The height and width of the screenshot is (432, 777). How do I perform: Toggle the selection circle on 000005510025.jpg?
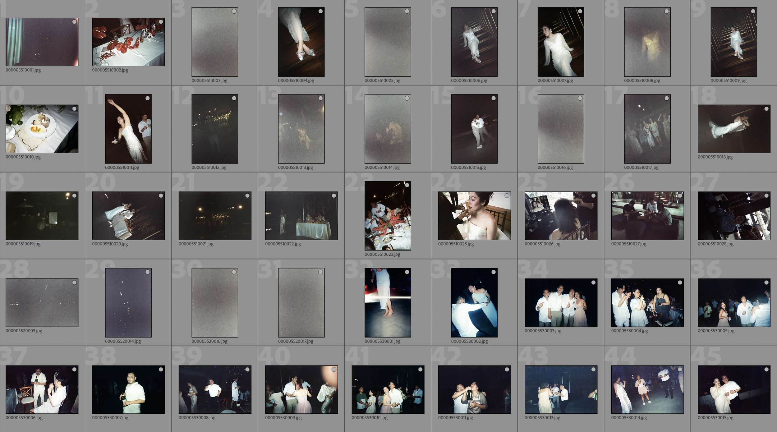pos(507,195)
